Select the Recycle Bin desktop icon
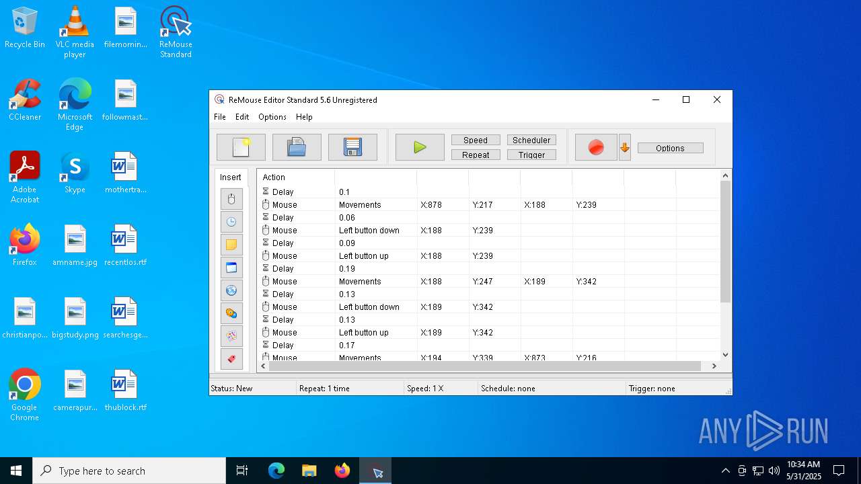 [x=25, y=27]
